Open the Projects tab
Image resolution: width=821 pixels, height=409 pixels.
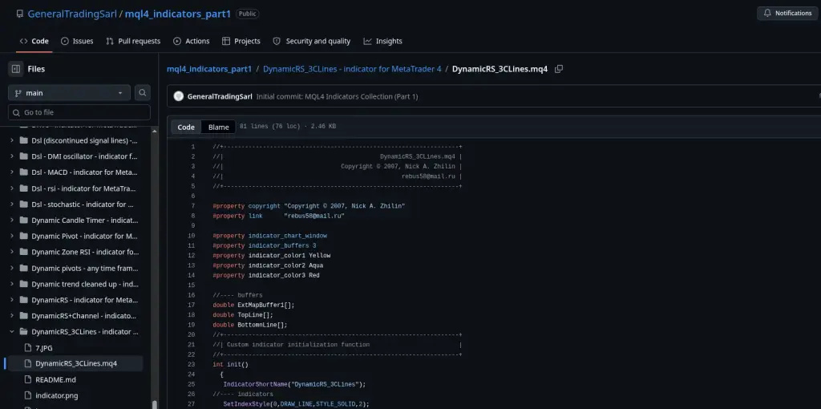(241, 41)
